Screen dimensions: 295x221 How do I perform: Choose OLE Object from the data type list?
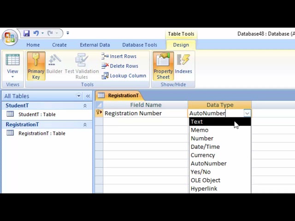[220, 180]
